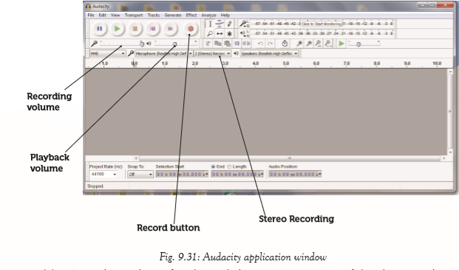Click the Zoom Out magnifier icon
Screen dimensions: 459x270
coord(309,44)
